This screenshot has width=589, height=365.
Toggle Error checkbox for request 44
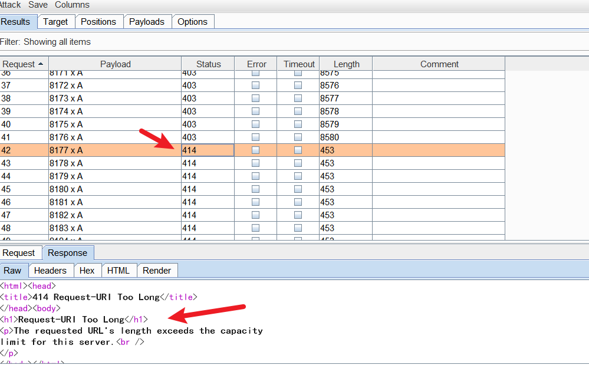coord(255,176)
